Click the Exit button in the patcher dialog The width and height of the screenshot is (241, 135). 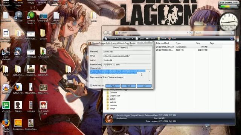click(144, 86)
